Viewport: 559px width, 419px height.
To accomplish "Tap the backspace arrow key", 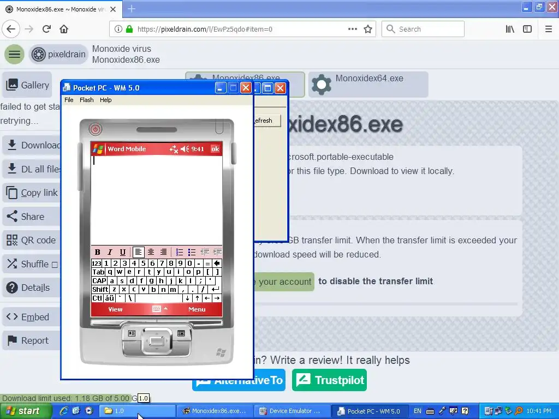I will pyautogui.click(x=217, y=264).
